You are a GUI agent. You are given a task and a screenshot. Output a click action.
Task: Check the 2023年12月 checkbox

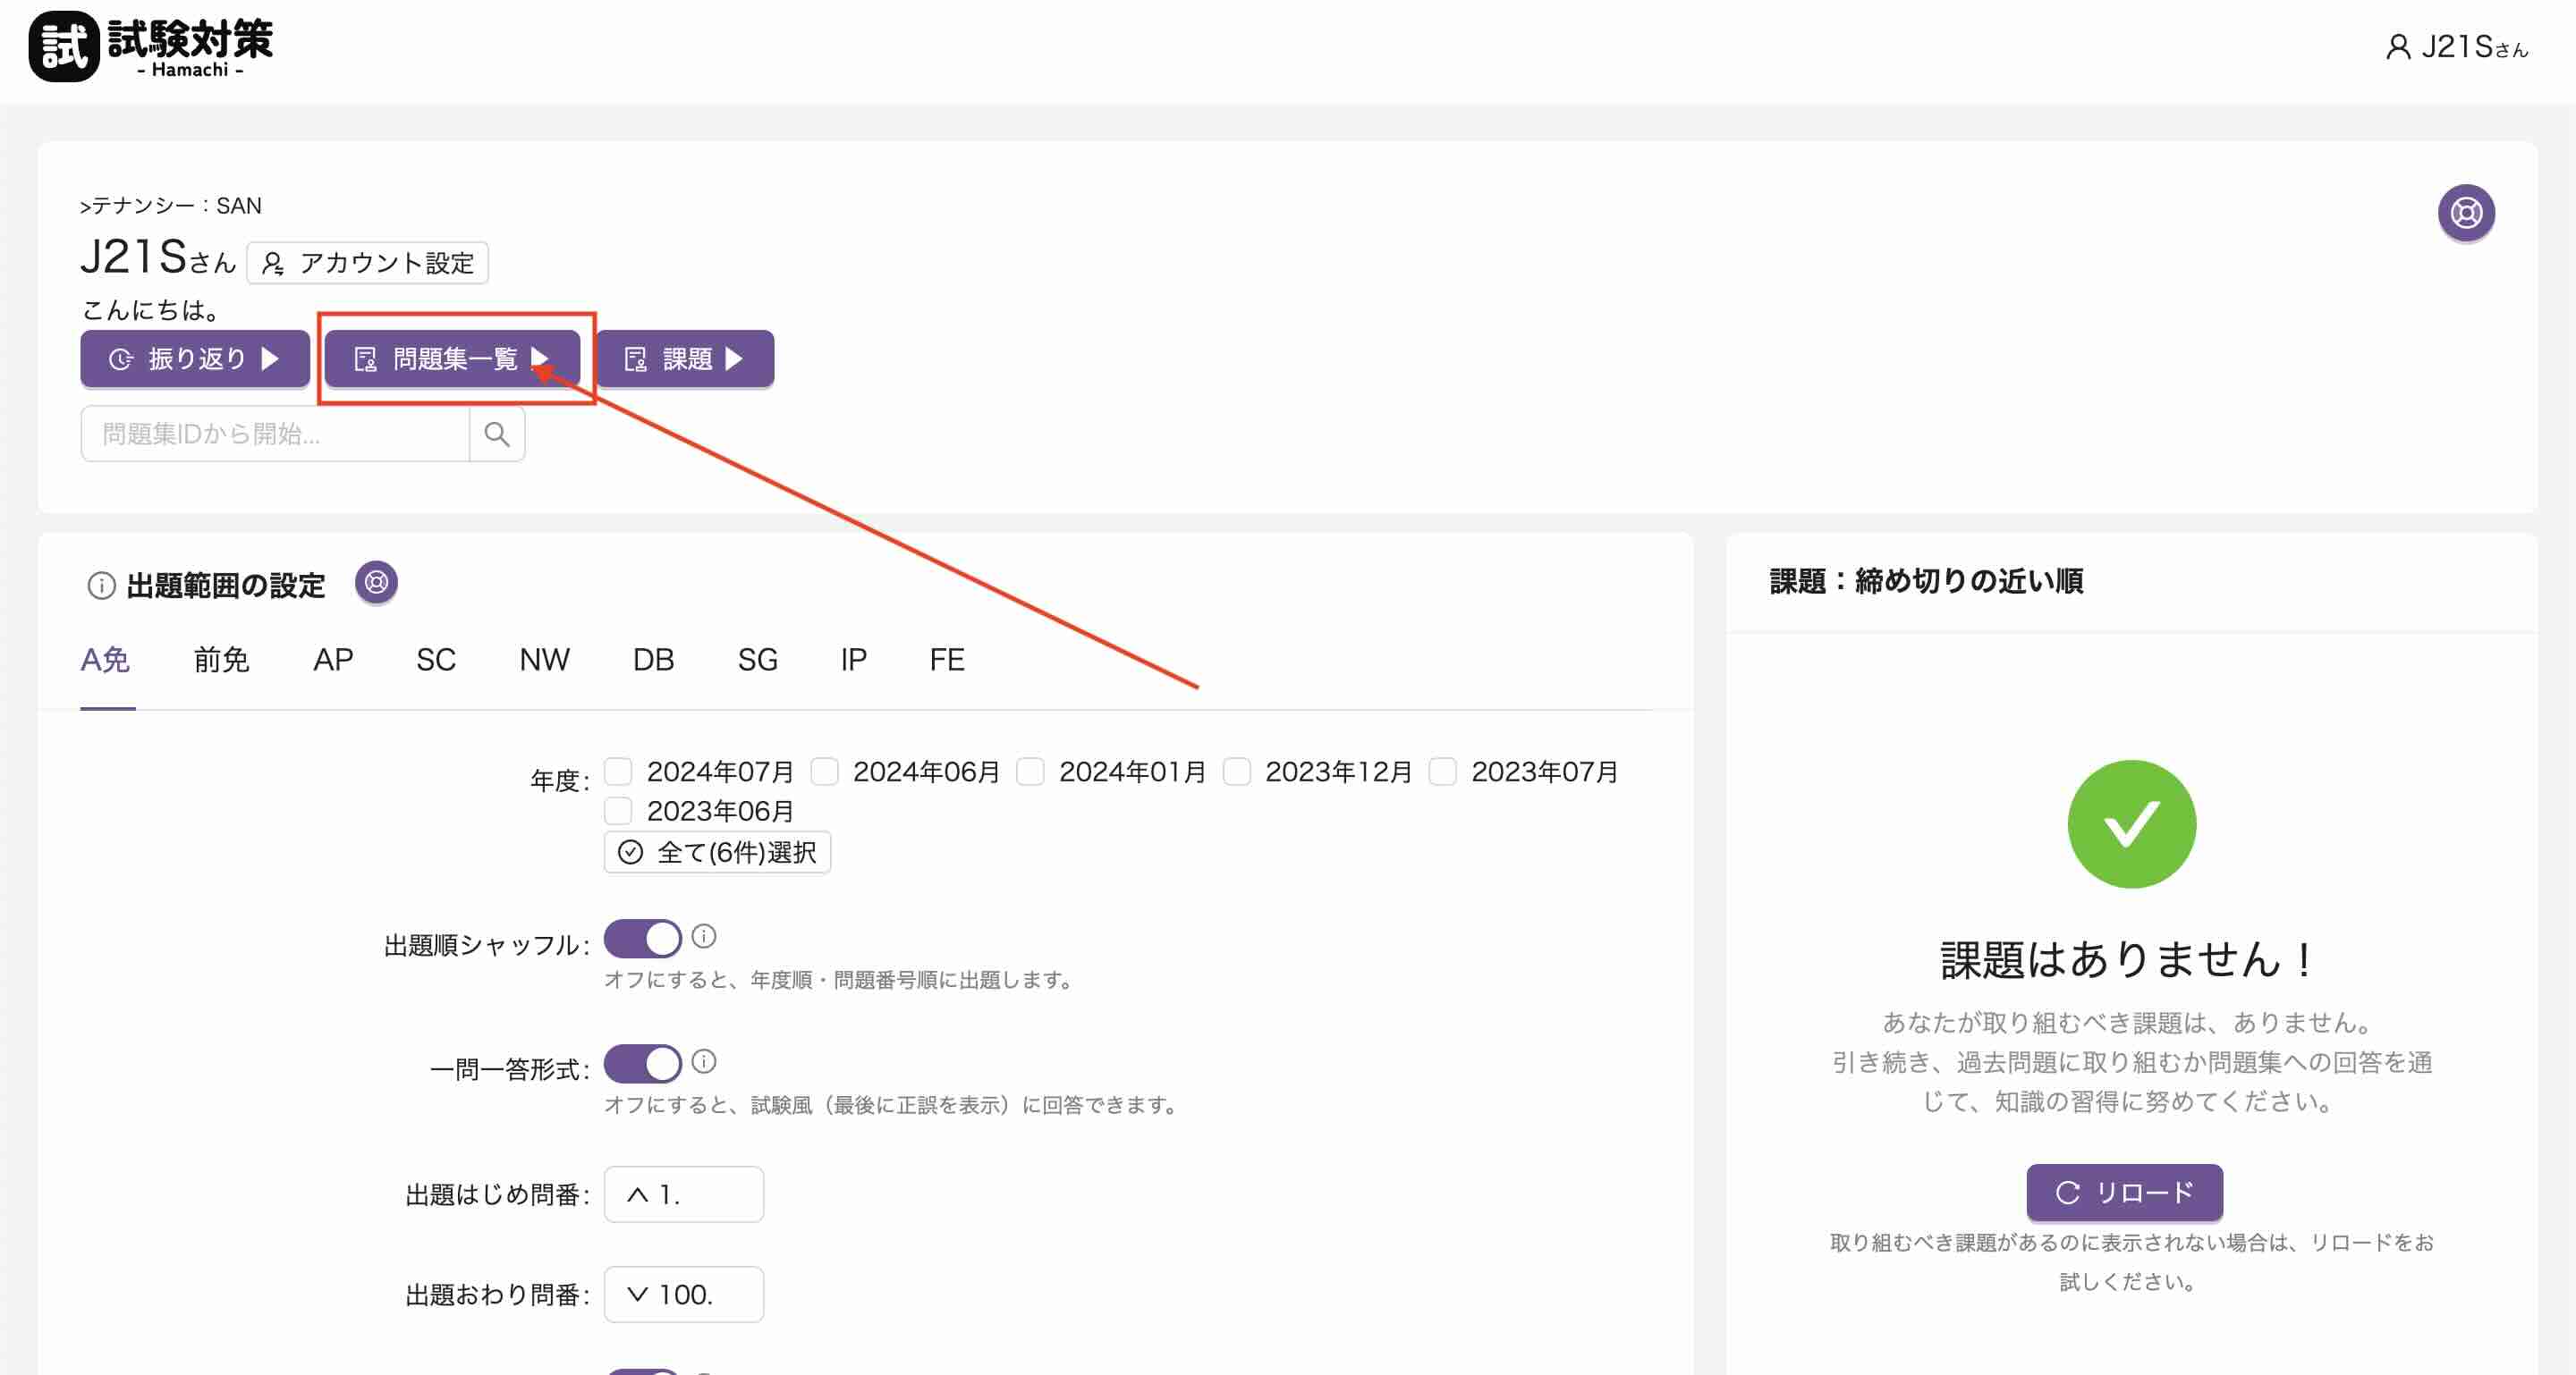tap(1237, 771)
